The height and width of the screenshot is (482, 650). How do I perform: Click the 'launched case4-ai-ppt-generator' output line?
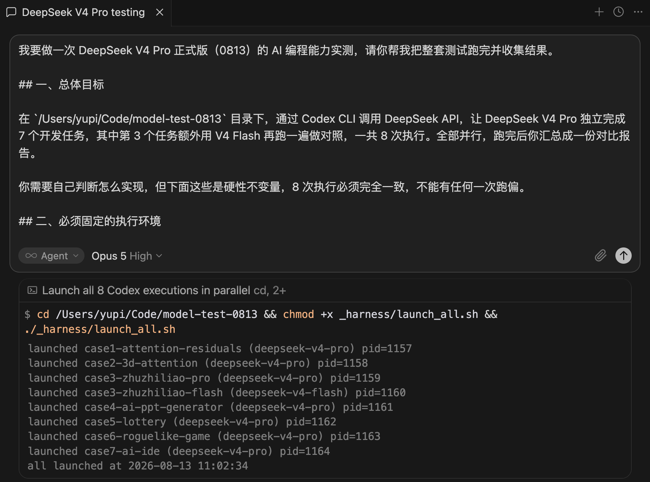(210, 407)
